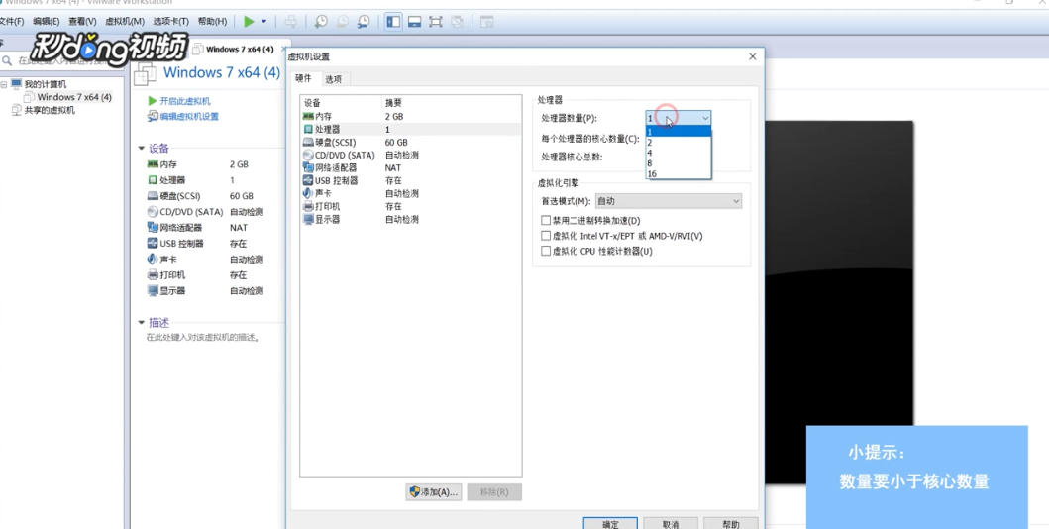Open the snapshot manager toolbar icon
1049x529 pixels.
point(364,22)
